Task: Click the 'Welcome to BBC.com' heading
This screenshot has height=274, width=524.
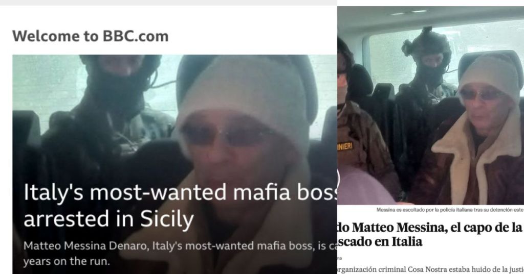Action: tap(90, 36)
